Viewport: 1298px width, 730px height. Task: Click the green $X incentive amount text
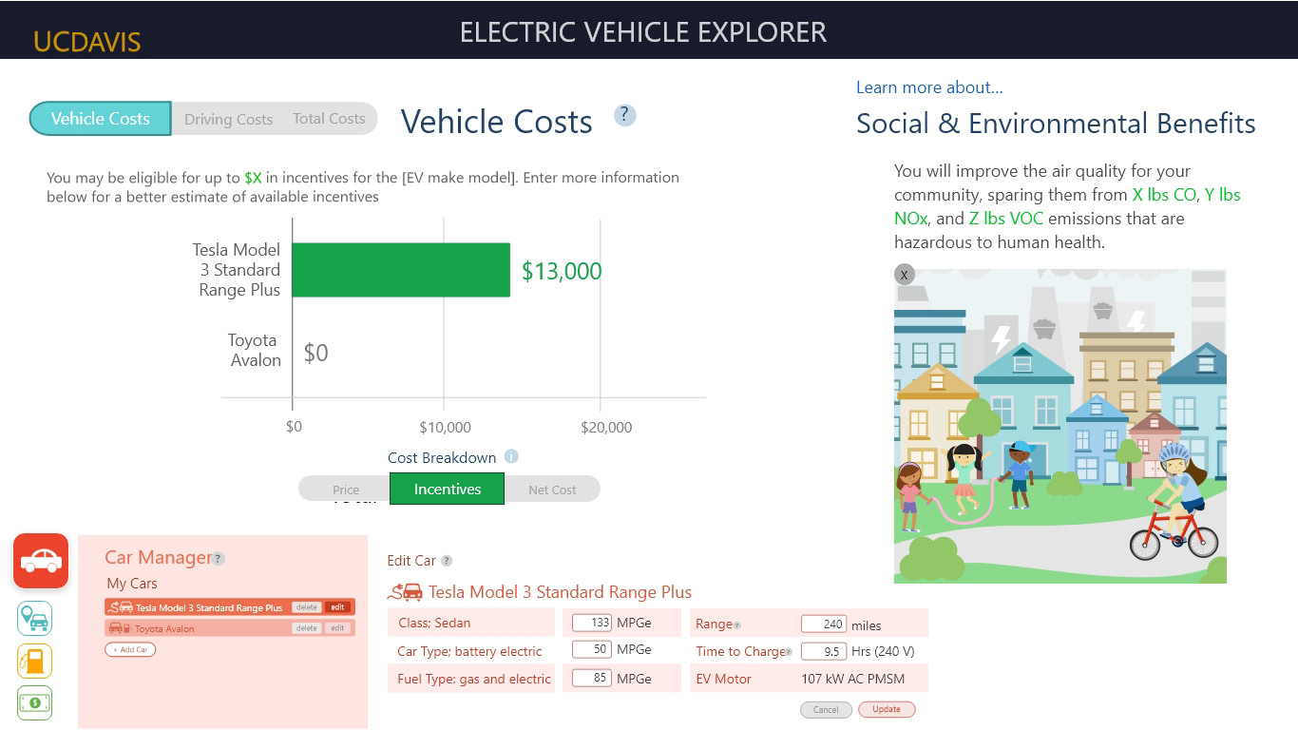point(253,178)
